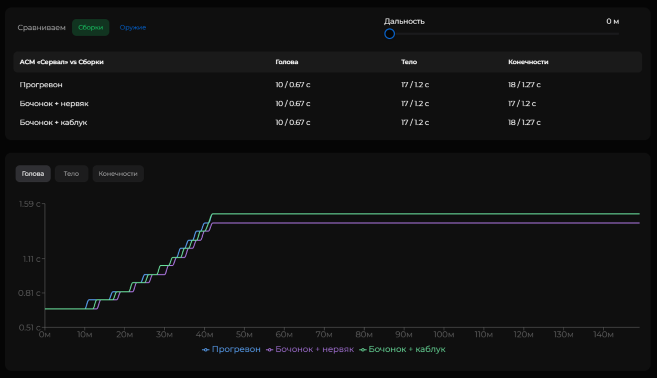Click the Конечности column header
The image size is (657, 378).
tap(528, 62)
